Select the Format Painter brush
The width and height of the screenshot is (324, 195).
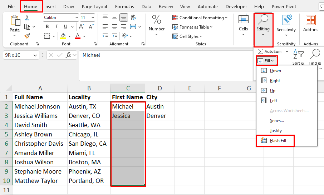(27, 36)
